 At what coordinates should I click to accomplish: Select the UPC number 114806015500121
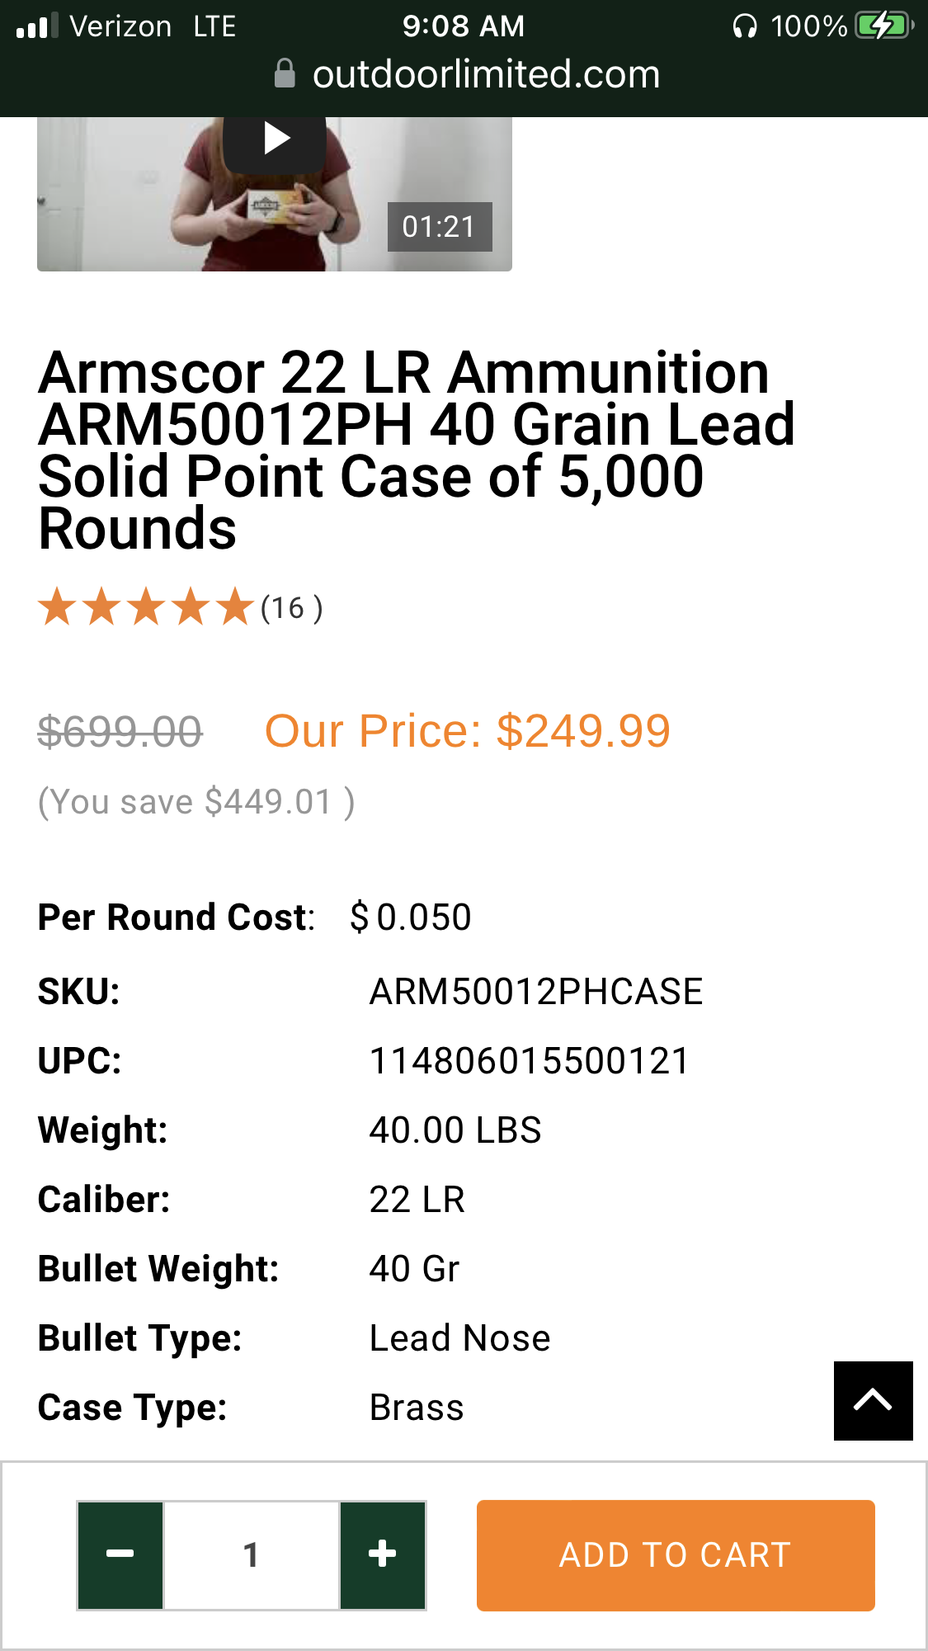(x=529, y=1061)
